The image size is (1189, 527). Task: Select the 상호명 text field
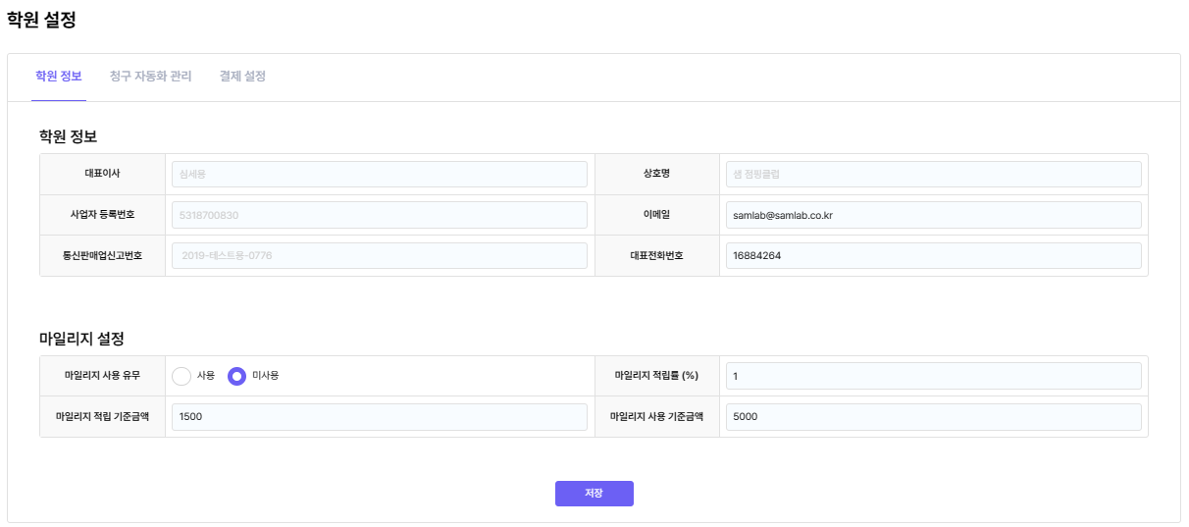933,174
